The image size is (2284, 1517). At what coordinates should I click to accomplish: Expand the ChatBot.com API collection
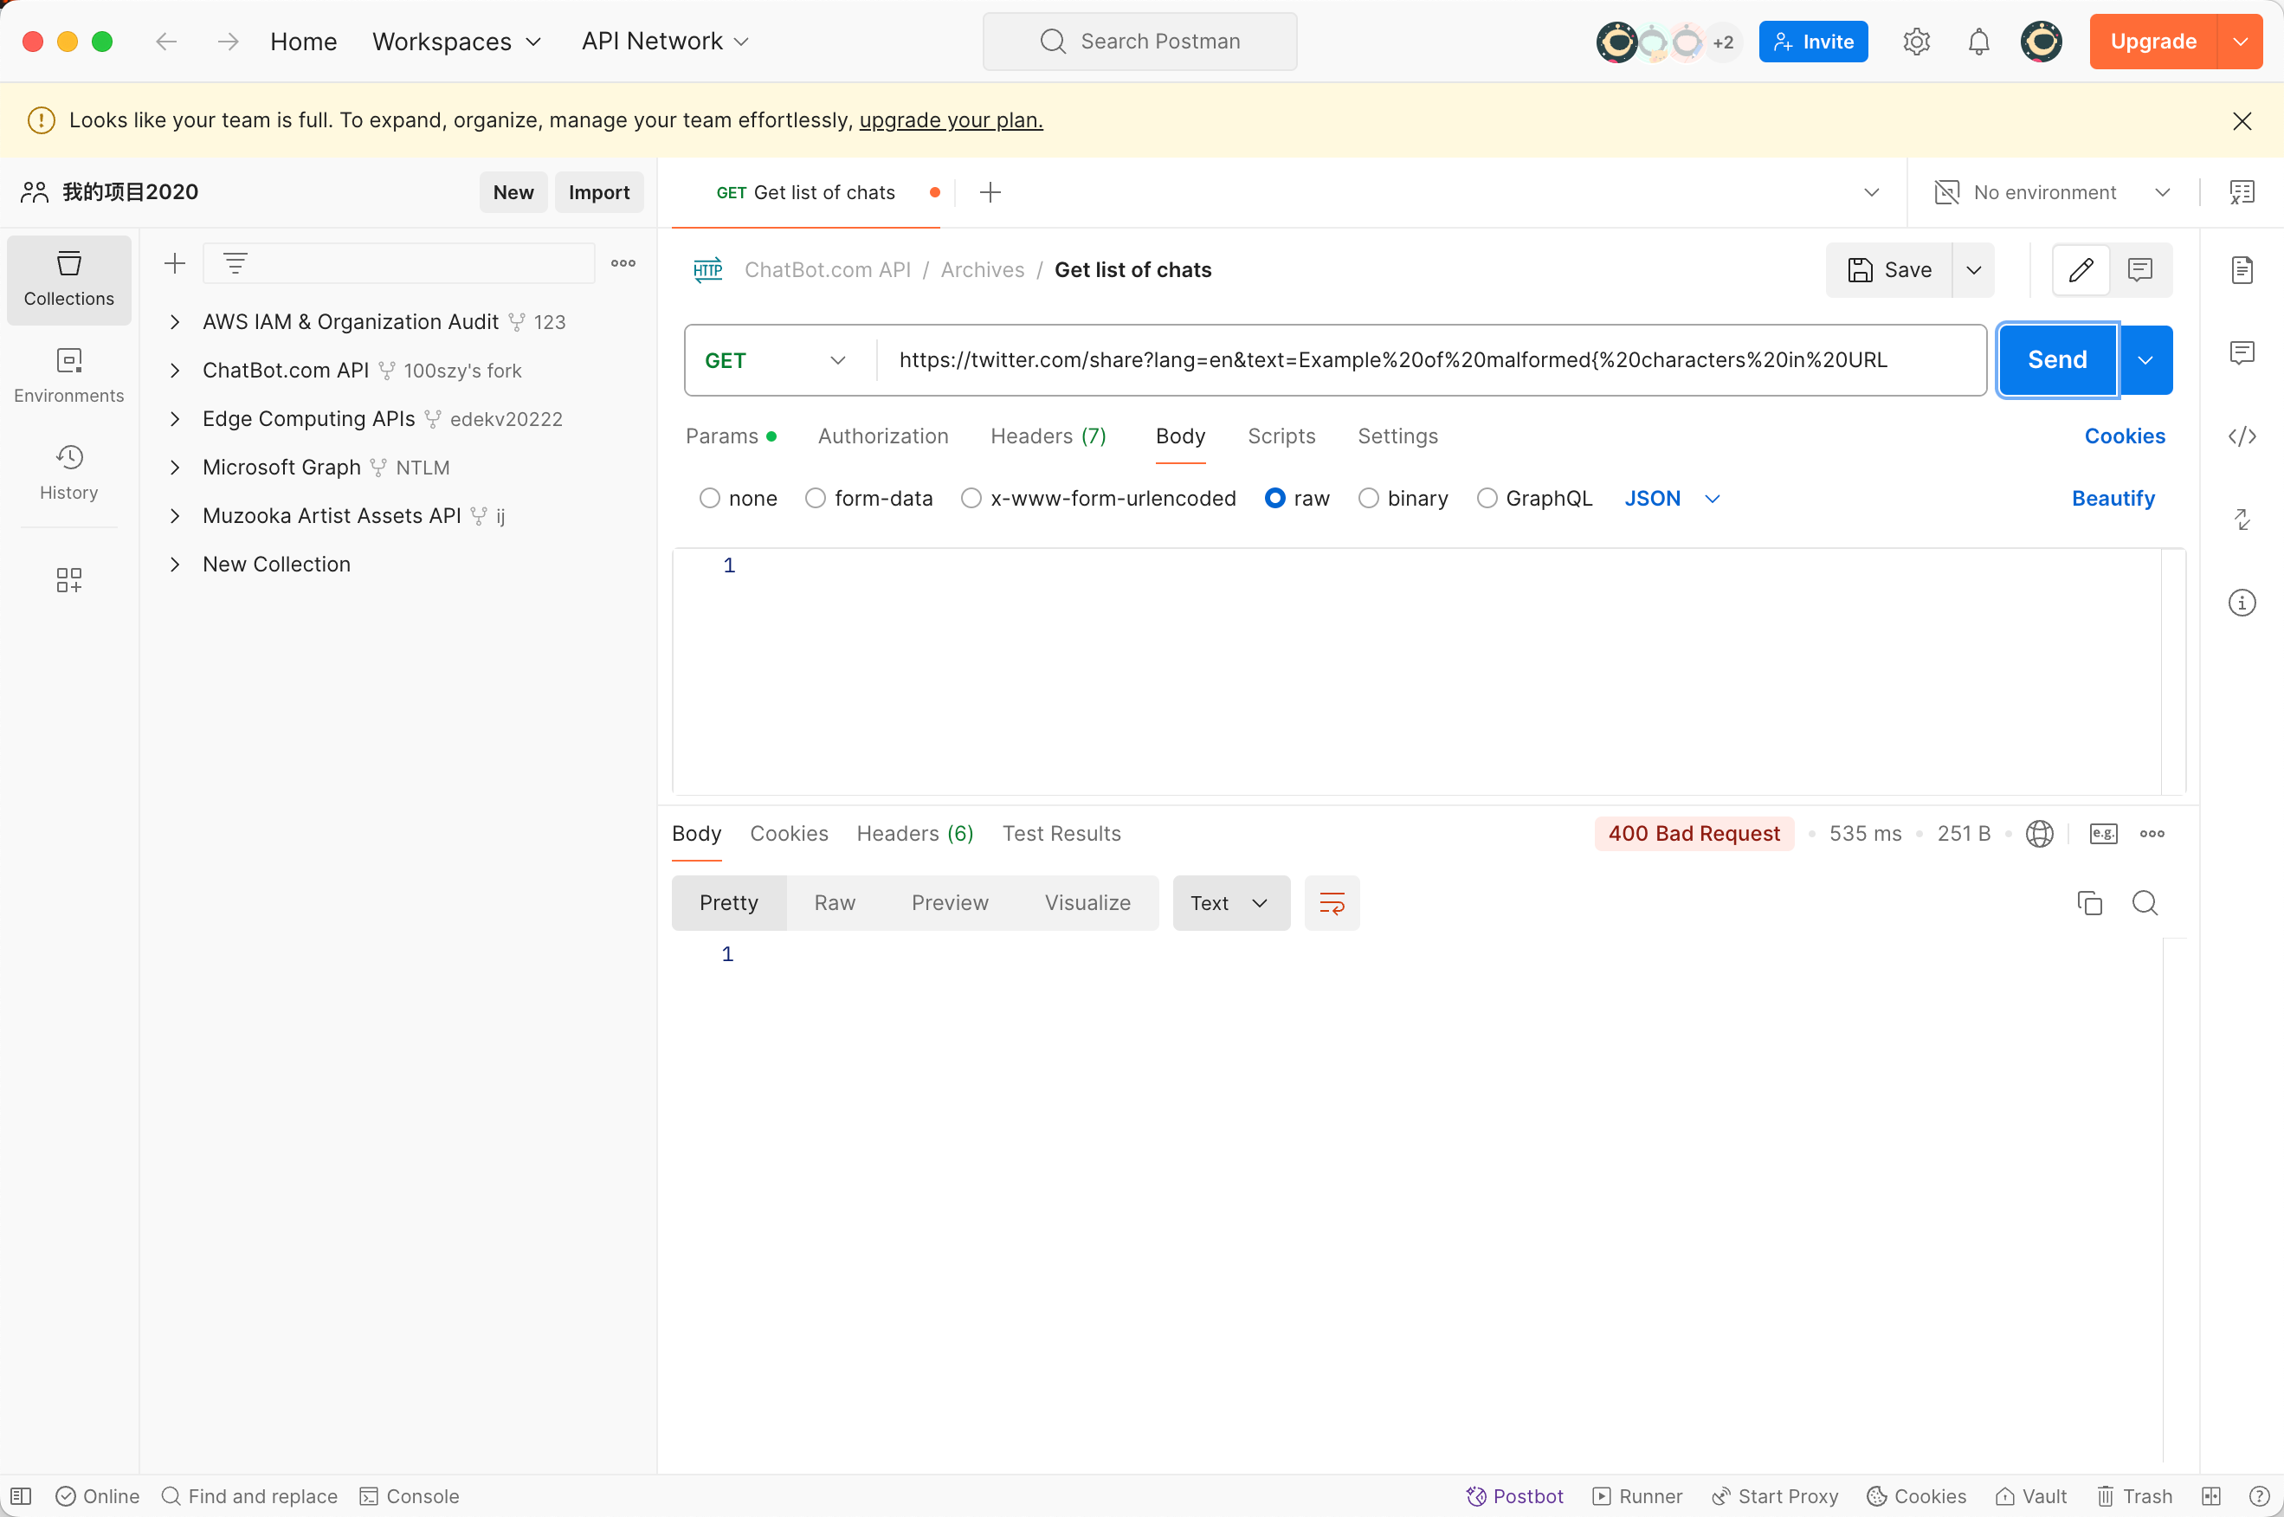point(174,371)
